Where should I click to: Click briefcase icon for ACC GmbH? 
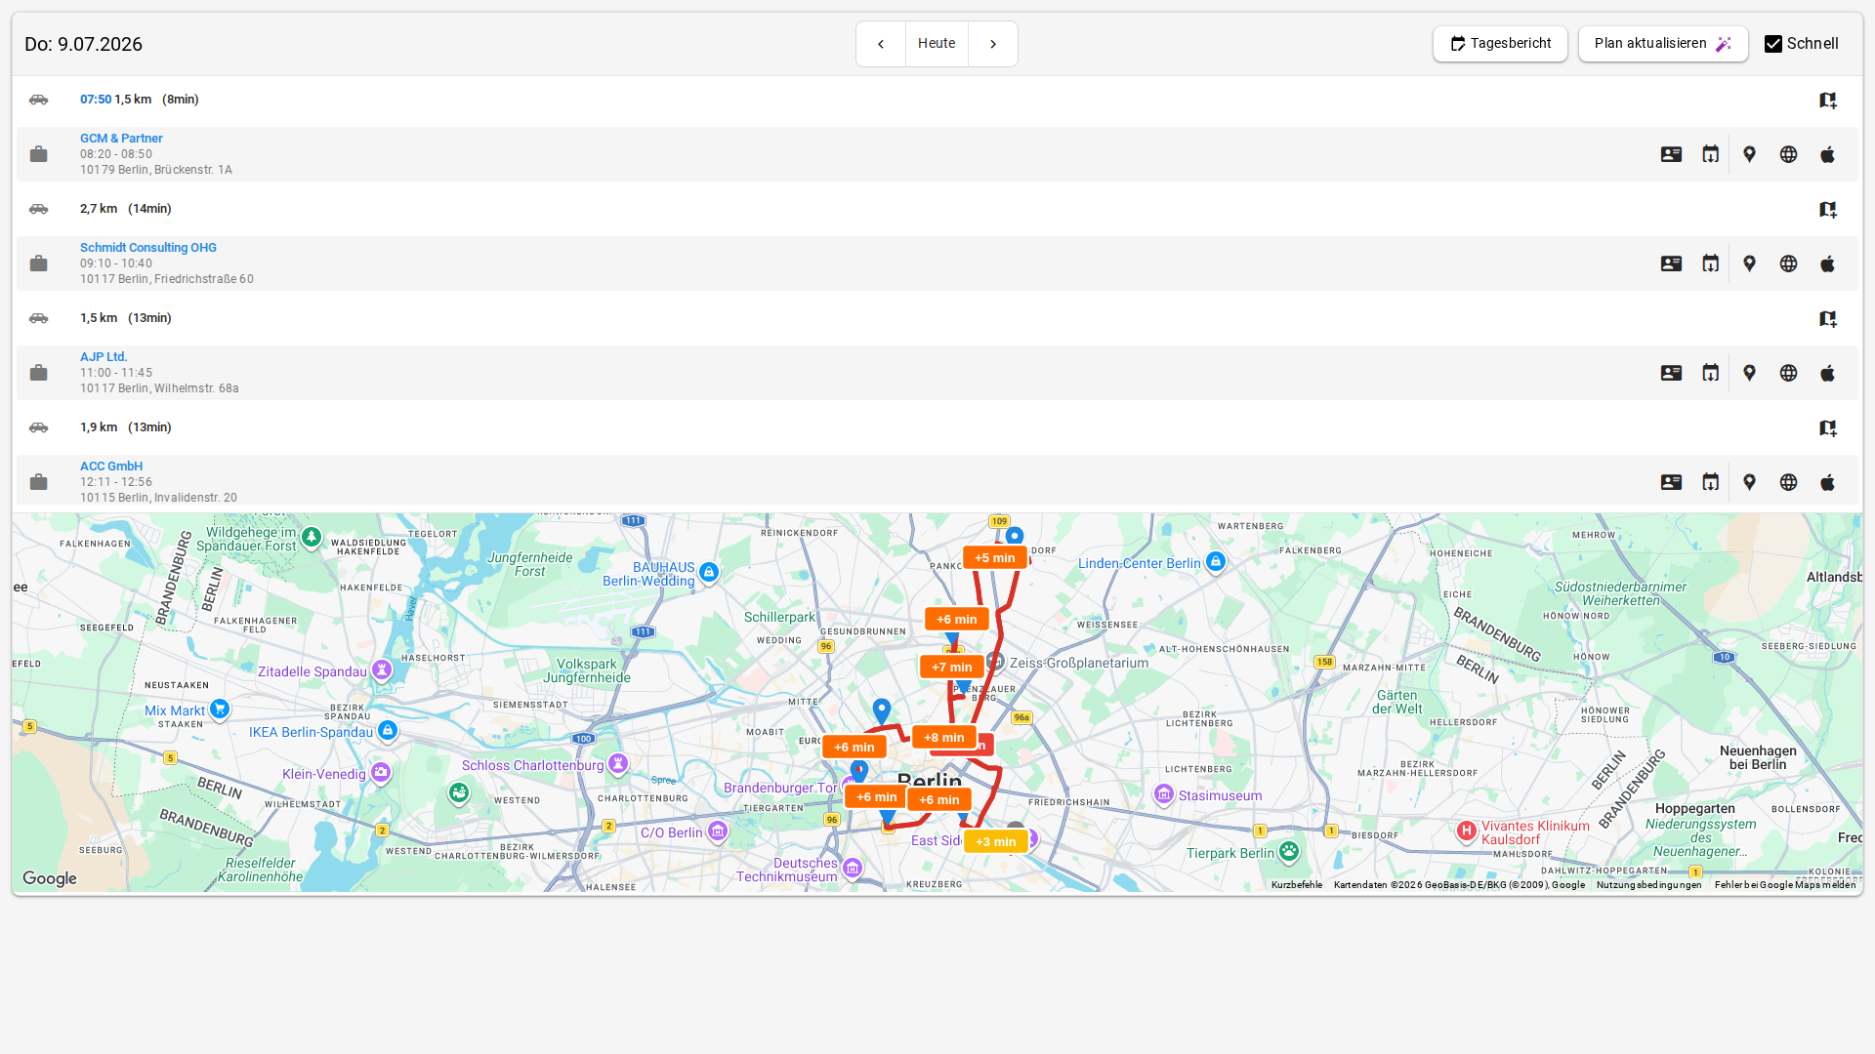tap(38, 482)
